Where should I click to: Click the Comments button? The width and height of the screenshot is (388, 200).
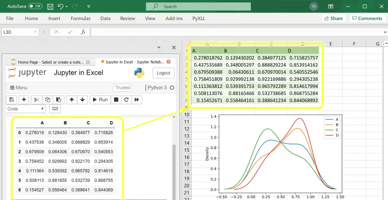(x=367, y=18)
